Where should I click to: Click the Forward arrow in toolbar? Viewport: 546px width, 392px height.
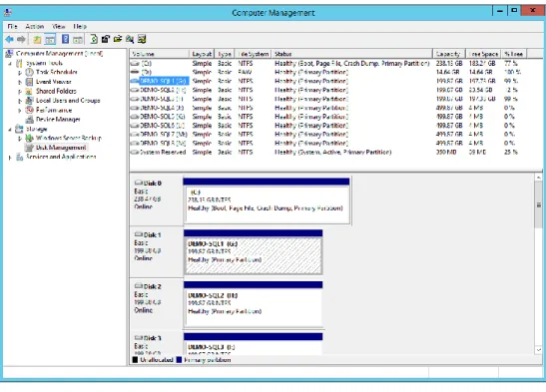coord(21,39)
